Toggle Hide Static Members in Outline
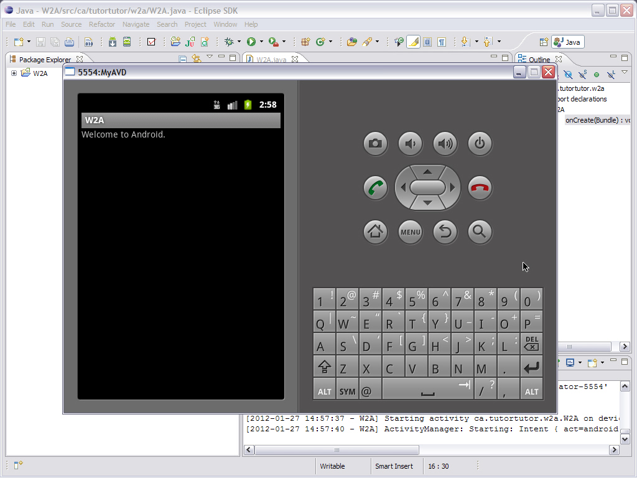The height and width of the screenshot is (478, 637). point(582,75)
